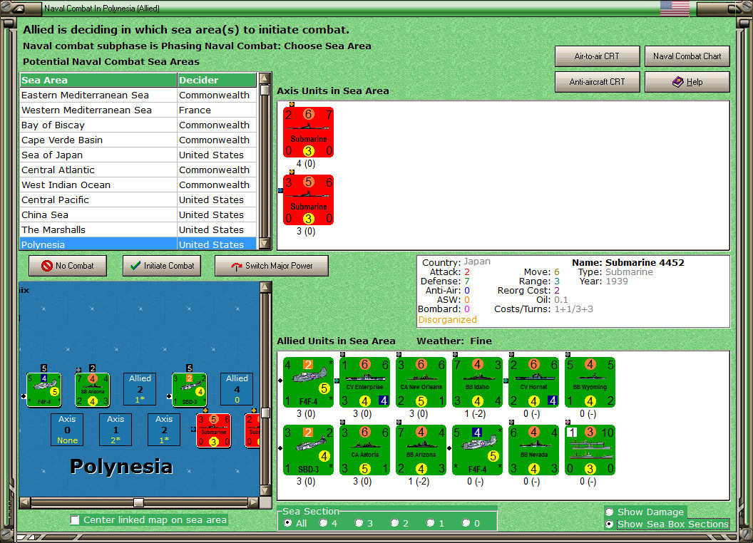Click the SBD-3 counter on the Polynesia map
The width and height of the screenshot is (753, 543).
tap(190, 389)
